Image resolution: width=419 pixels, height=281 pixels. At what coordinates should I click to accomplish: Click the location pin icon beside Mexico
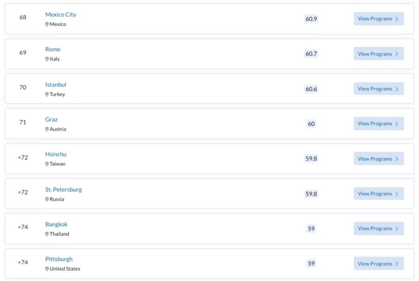coord(47,24)
